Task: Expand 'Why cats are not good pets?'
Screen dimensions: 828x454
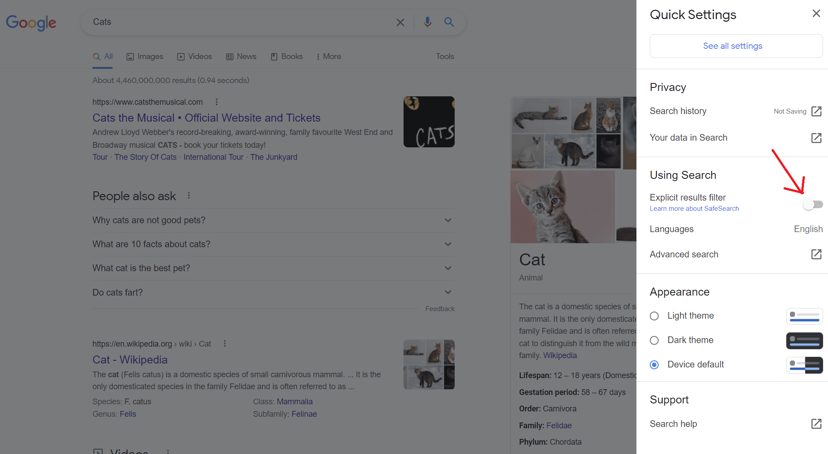Action: point(448,220)
